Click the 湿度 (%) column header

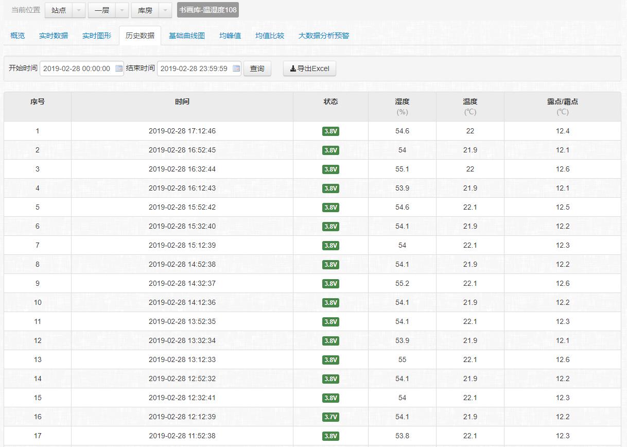[x=402, y=107]
